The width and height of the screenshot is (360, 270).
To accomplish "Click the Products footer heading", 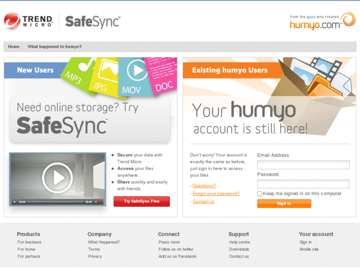I will tap(28, 234).
